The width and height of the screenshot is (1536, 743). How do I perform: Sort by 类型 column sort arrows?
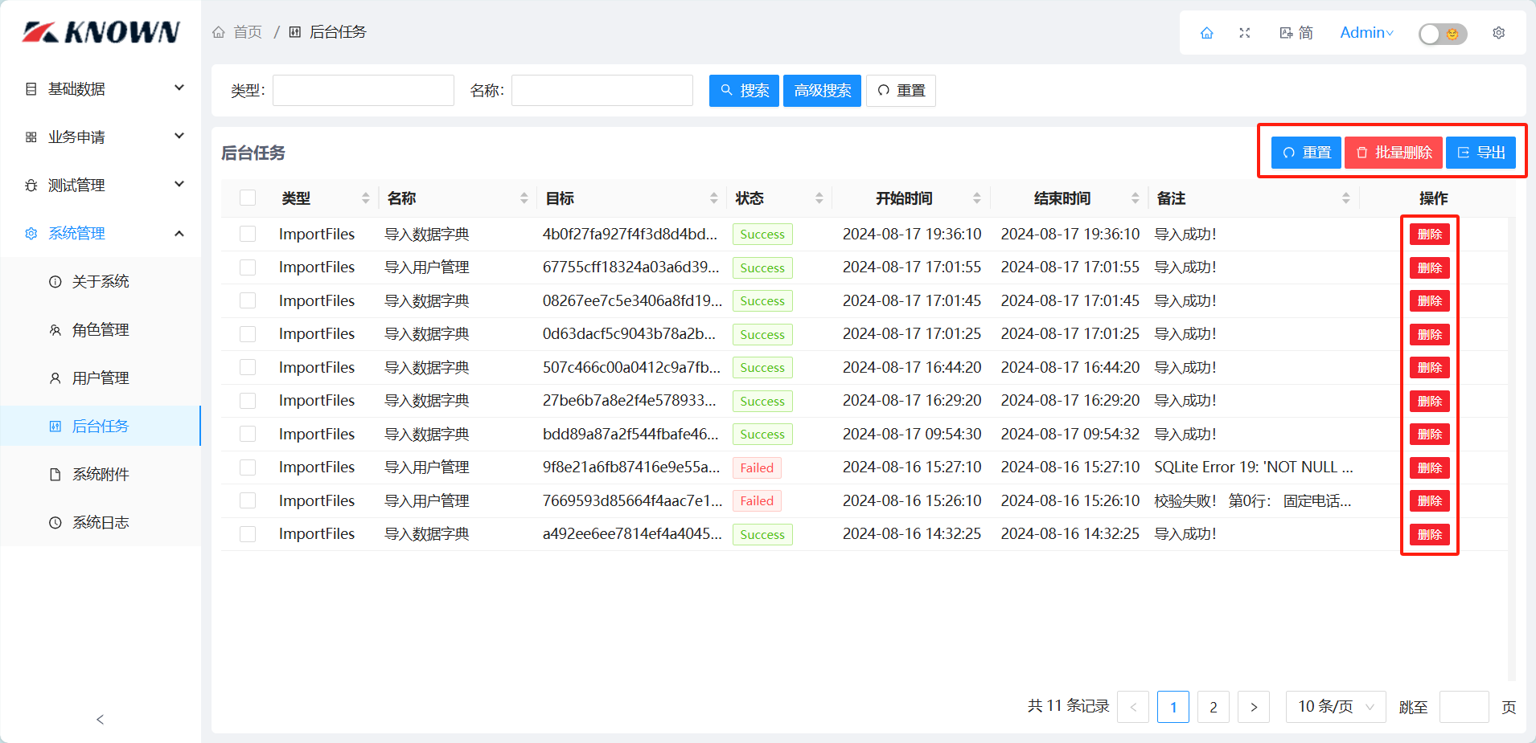click(366, 198)
